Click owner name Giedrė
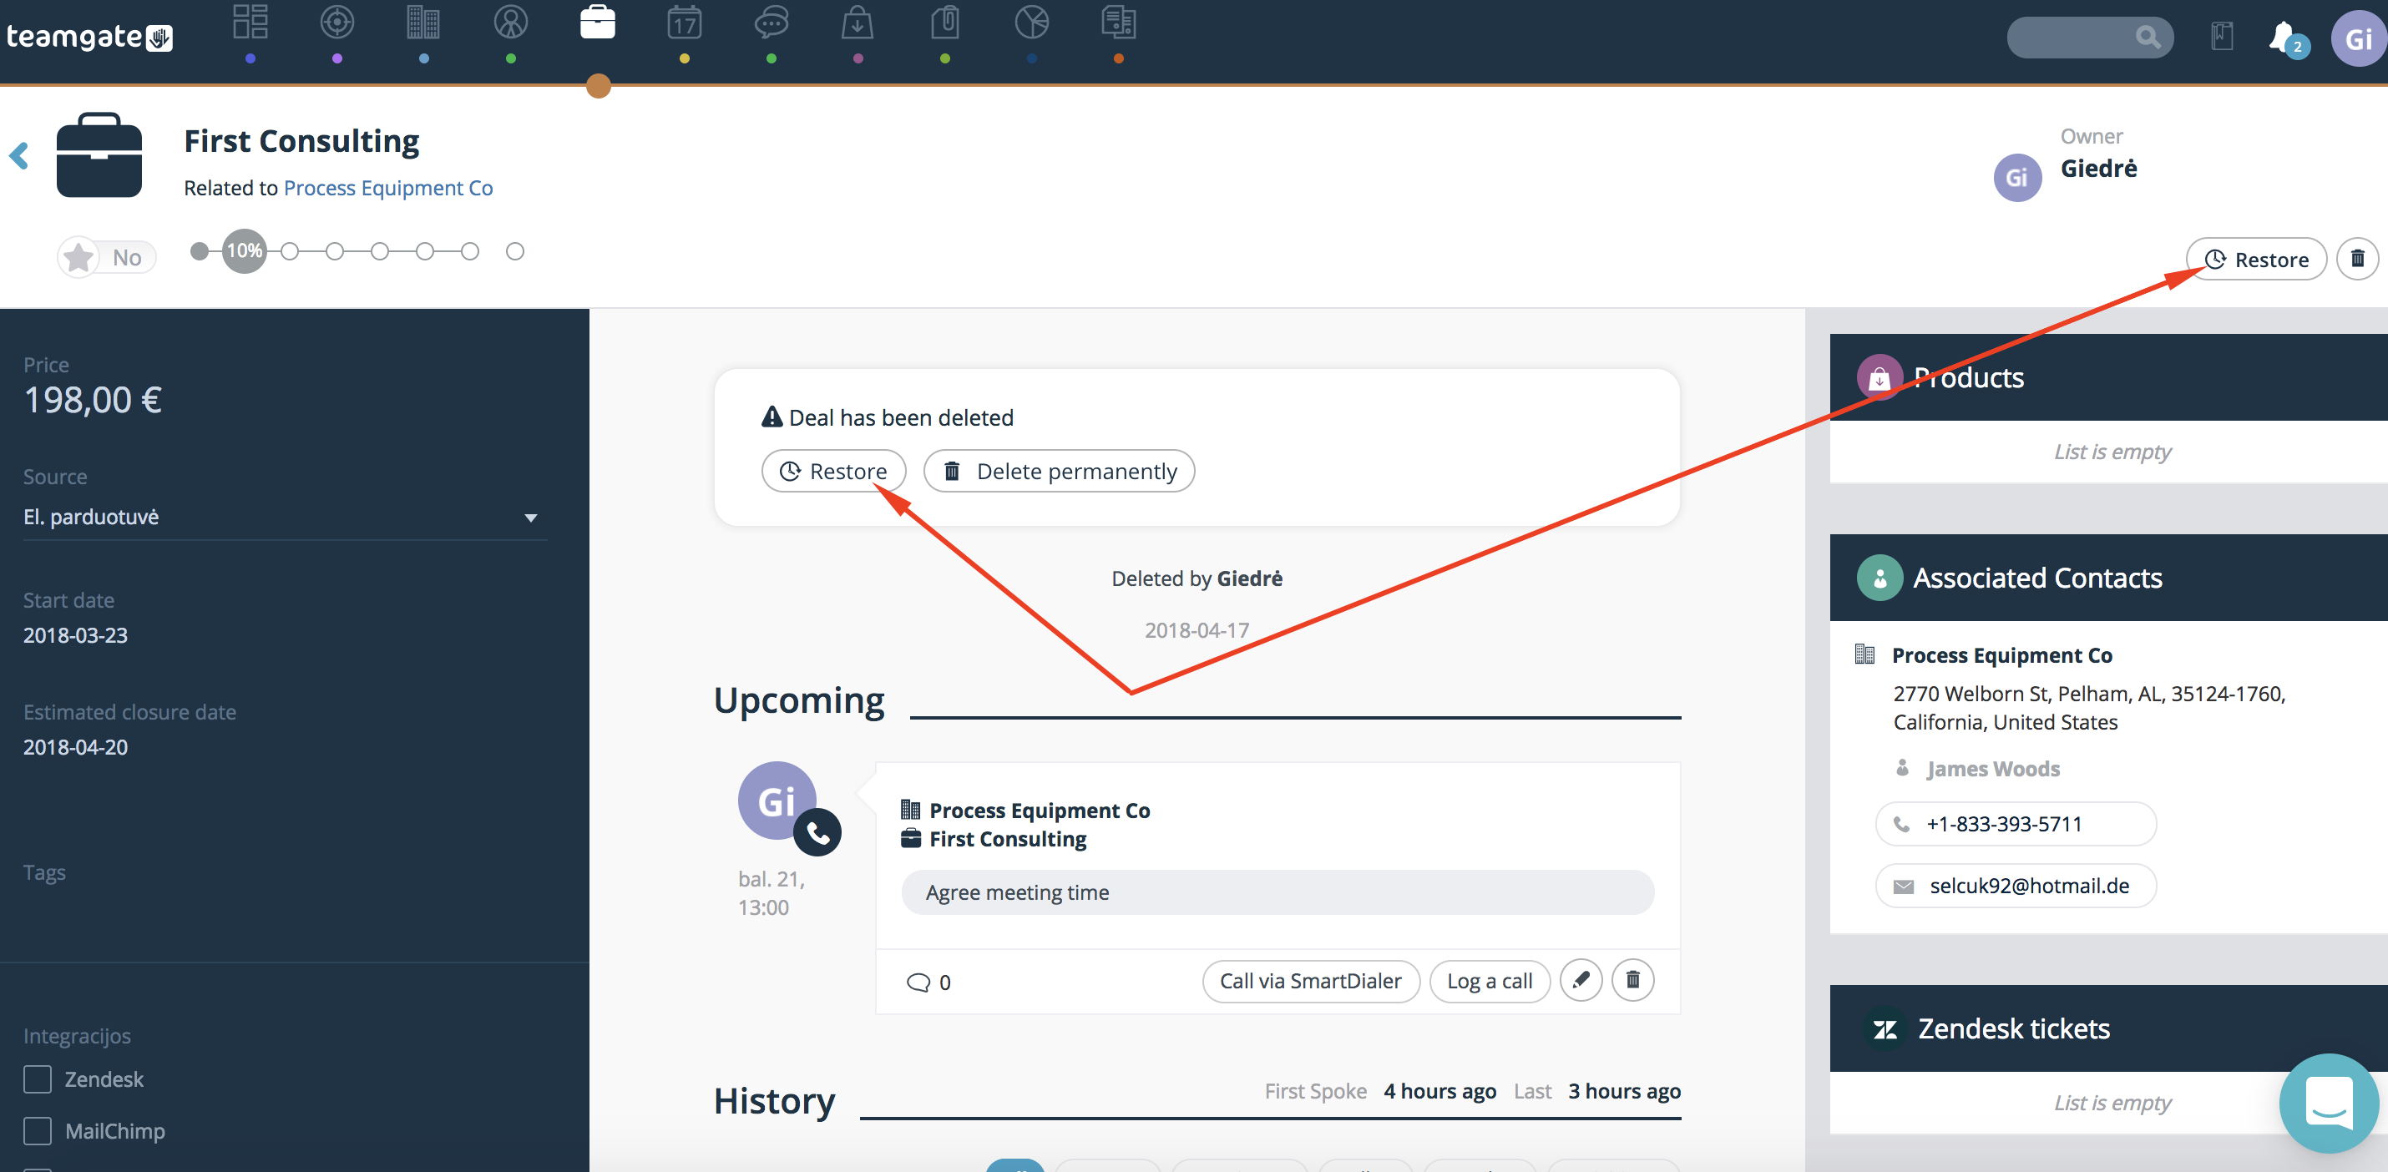This screenshot has height=1172, width=2388. 2099,169
